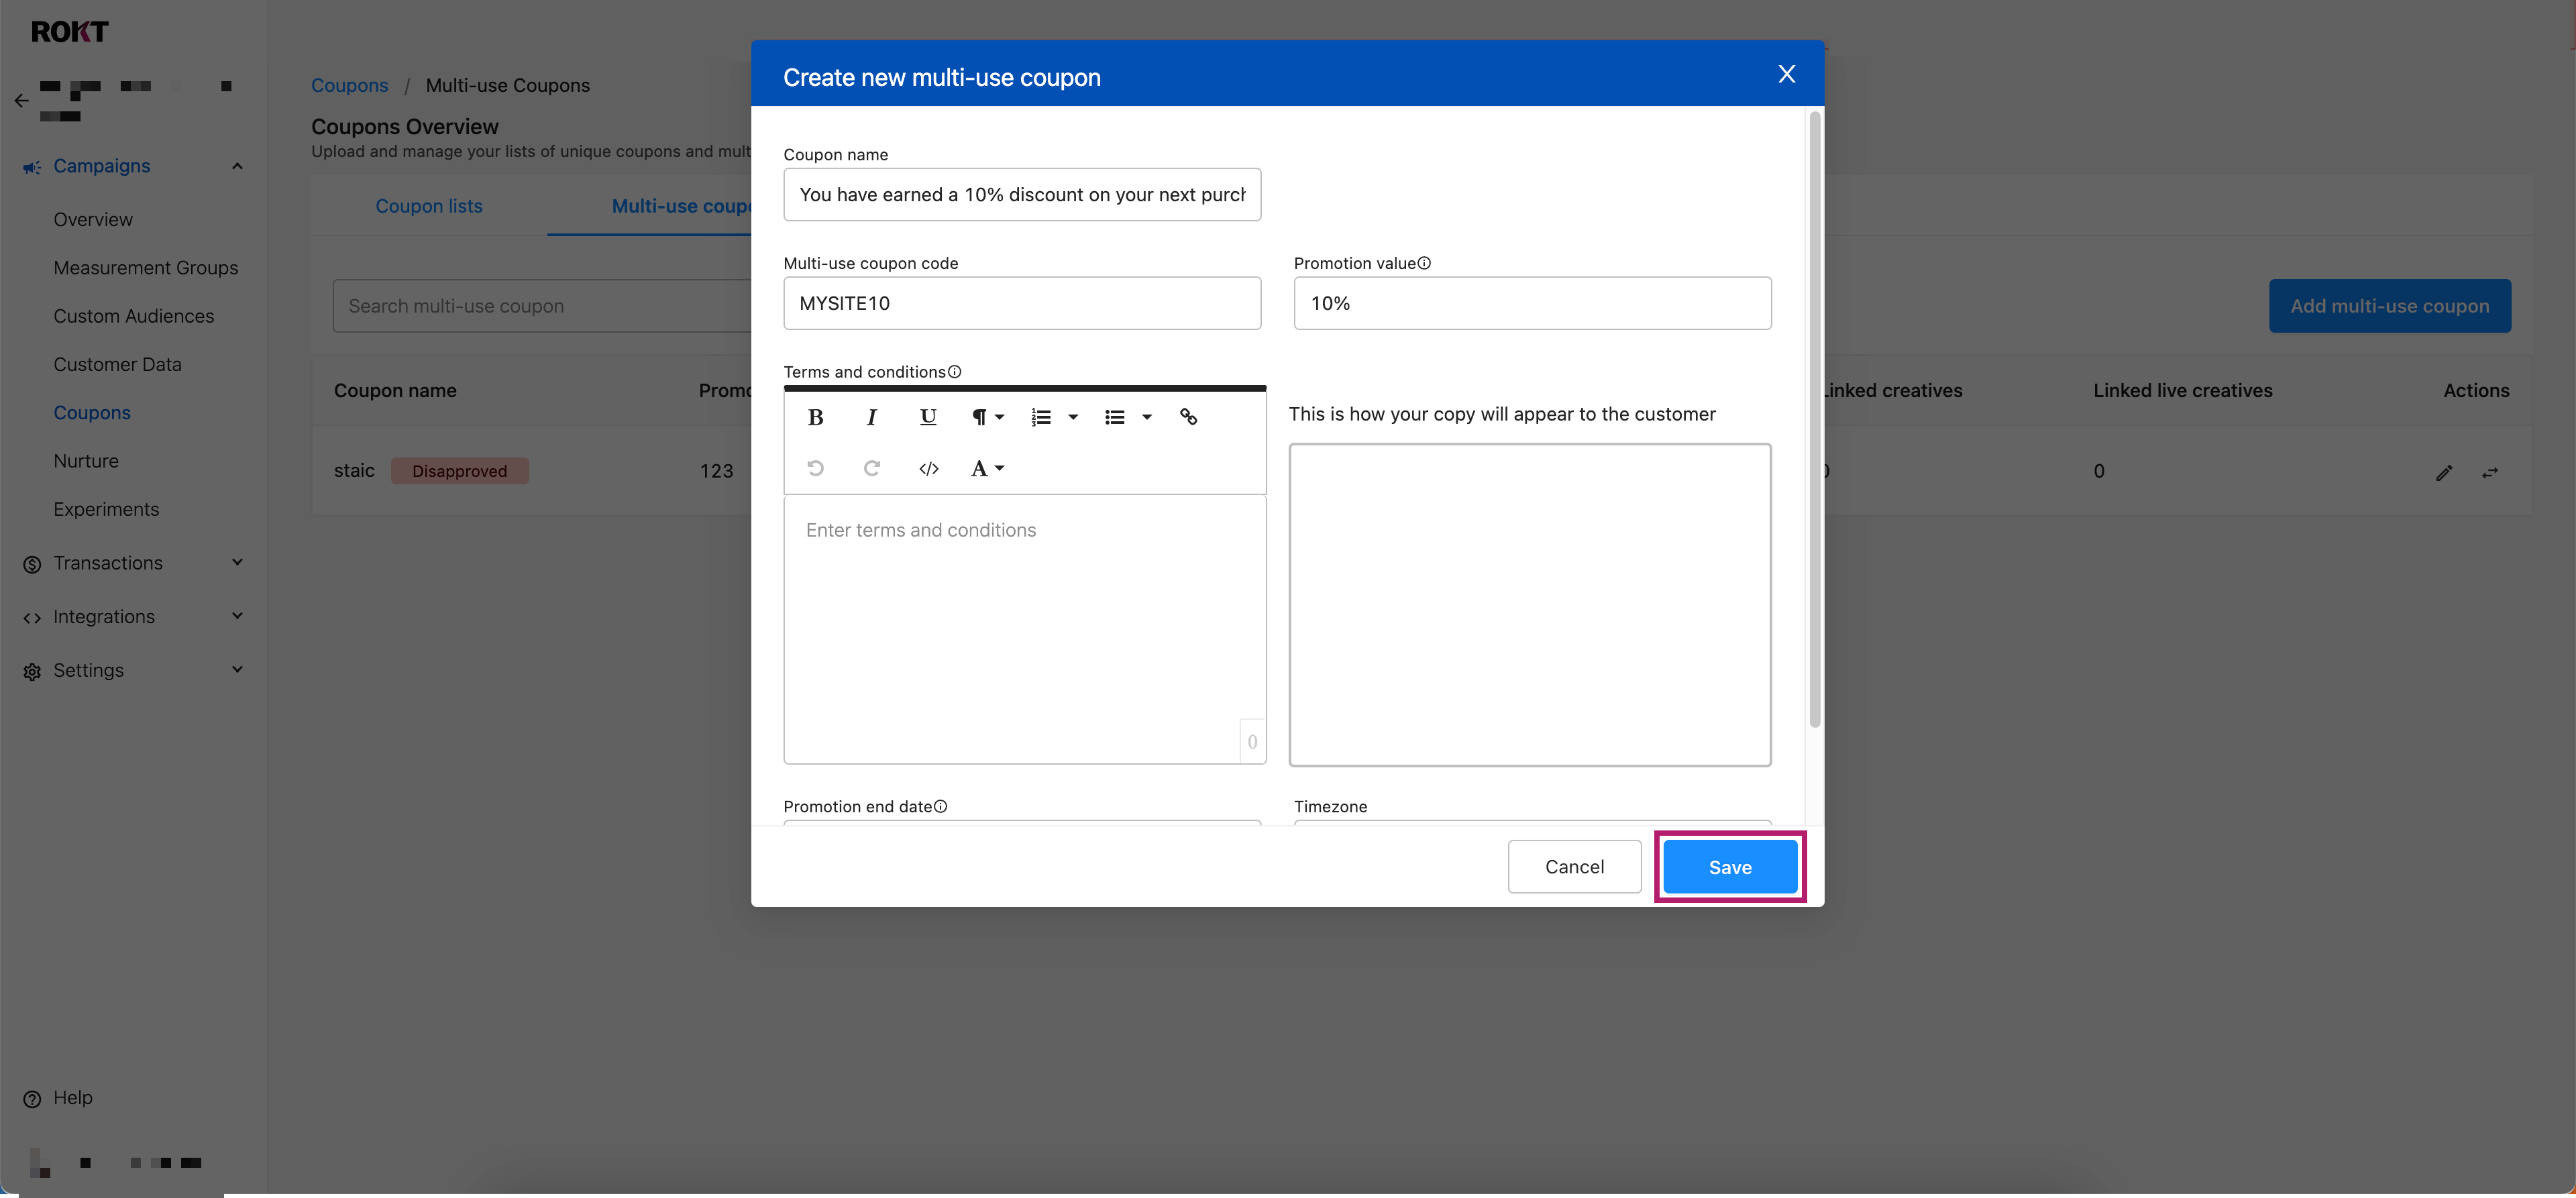Viewport: 2576px width, 1198px height.
Task: Click Add multi-use coupon button
Action: pos(2389,306)
